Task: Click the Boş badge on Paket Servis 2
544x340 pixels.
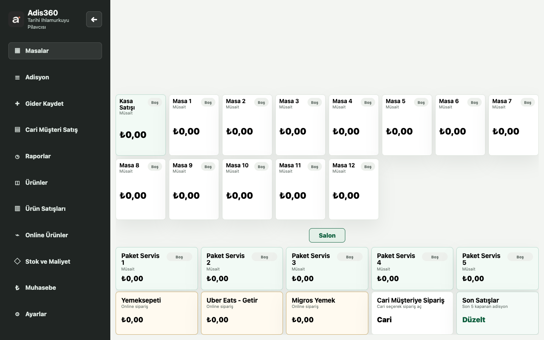Action: click(x=264, y=257)
